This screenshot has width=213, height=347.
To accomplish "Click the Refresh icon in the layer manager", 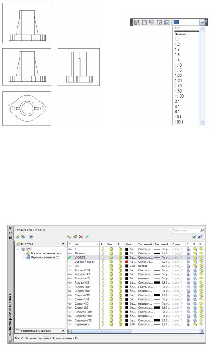I will pyautogui.click(x=194, y=237).
